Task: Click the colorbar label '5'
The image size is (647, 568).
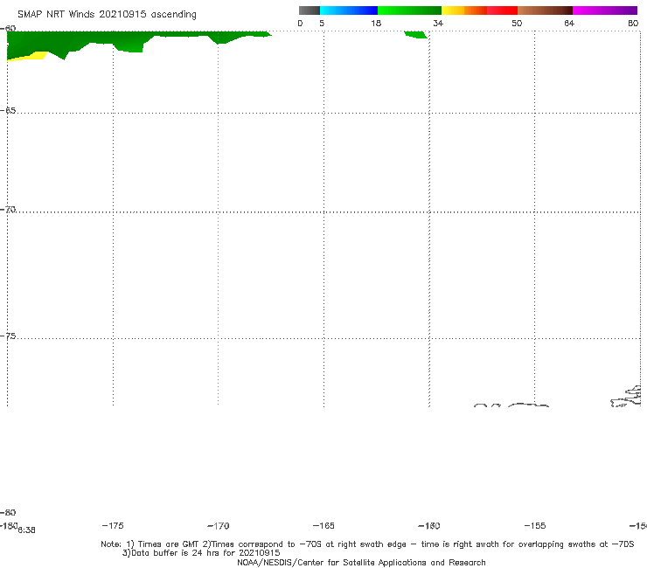Action: [x=322, y=23]
